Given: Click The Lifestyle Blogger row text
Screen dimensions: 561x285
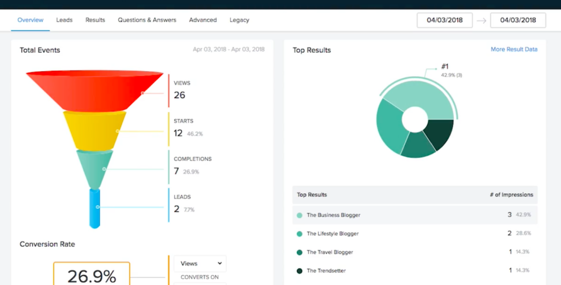Looking at the screenshot, I should pos(333,234).
